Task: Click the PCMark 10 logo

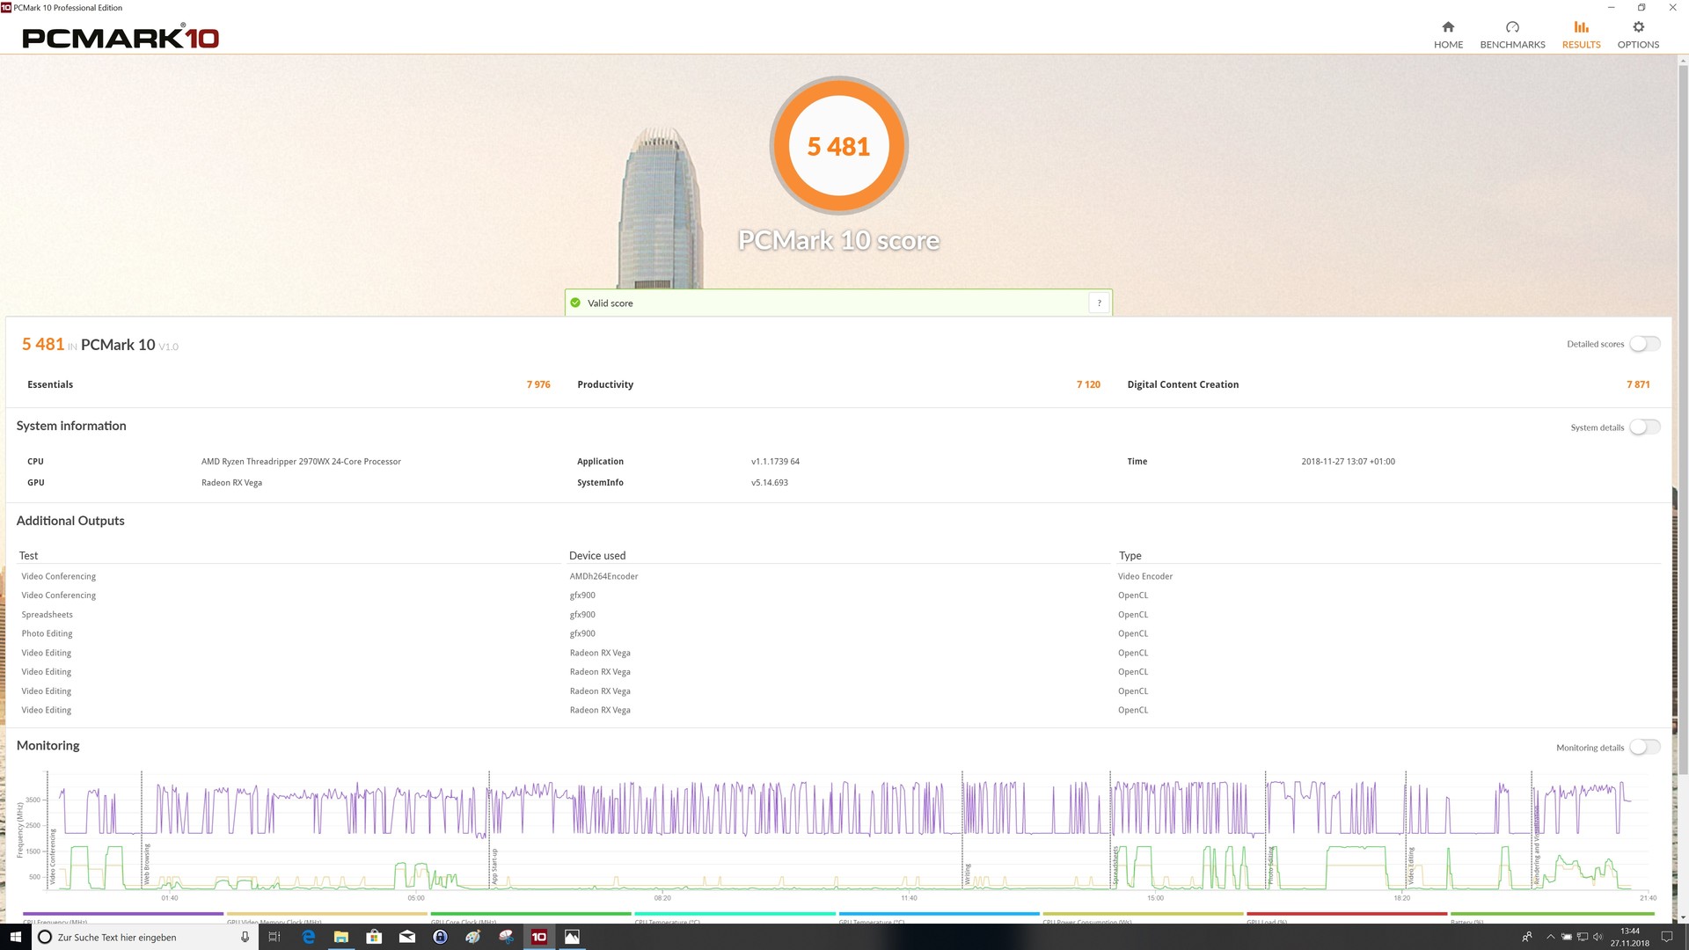Action: (121, 37)
